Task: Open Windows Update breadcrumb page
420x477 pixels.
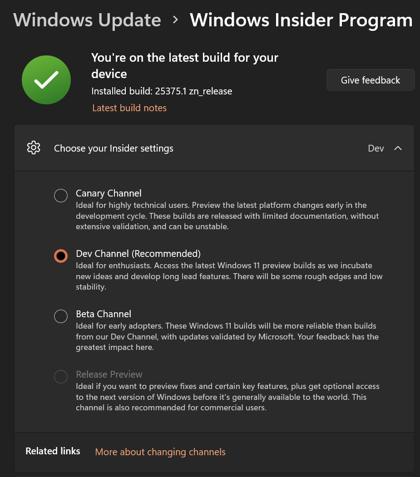Action: click(x=86, y=20)
